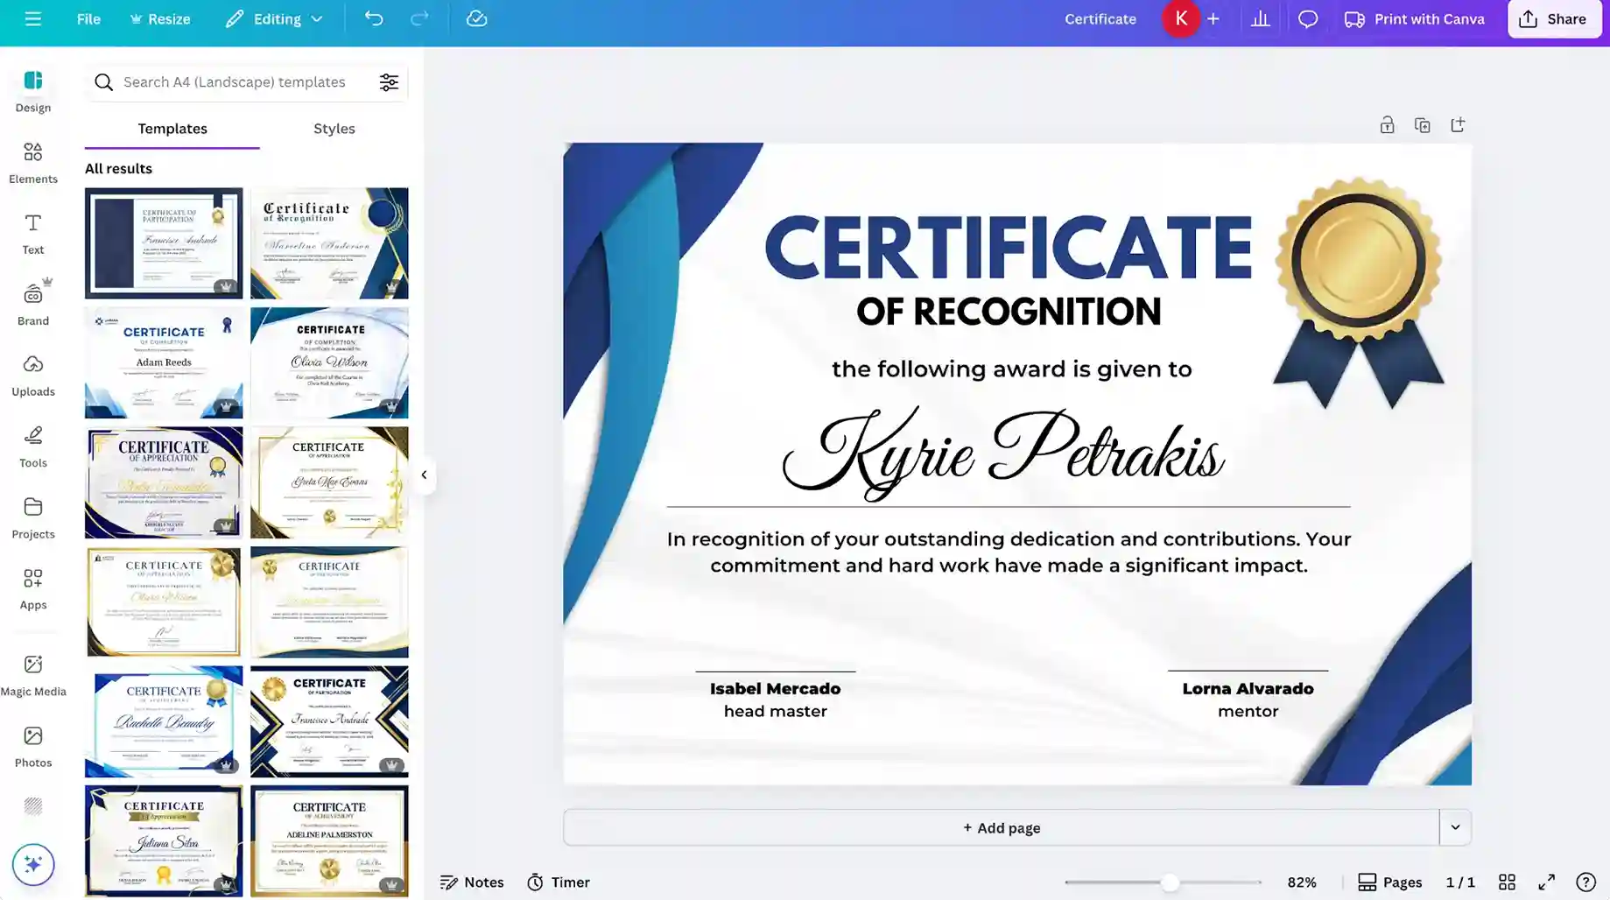Click the Undo icon
Screen dimensions: 1610x900
[374, 18]
